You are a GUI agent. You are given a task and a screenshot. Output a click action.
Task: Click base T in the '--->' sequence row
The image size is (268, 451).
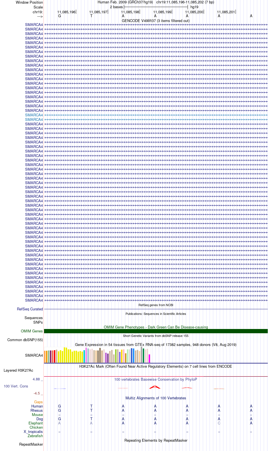(x=91, y=16)
